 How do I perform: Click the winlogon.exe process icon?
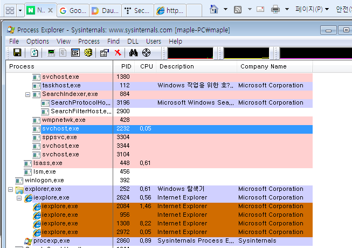19,181
